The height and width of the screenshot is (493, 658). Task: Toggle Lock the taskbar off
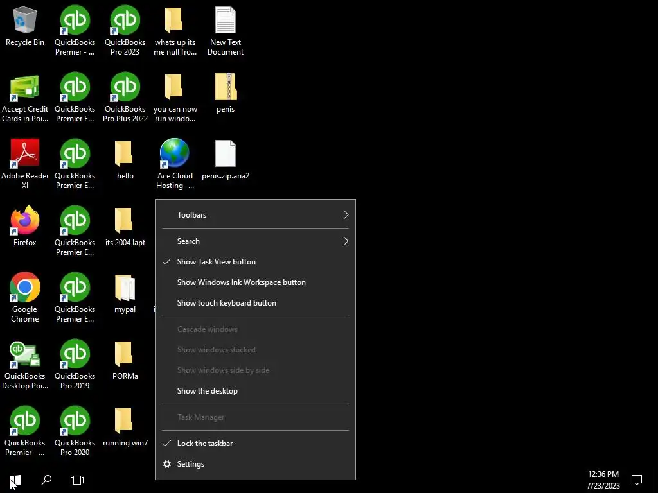click(x=255, y=444)
